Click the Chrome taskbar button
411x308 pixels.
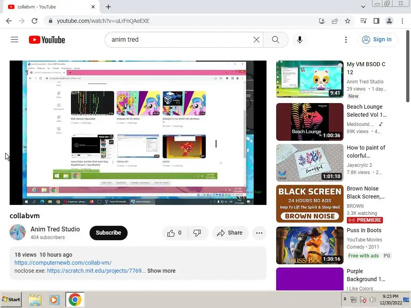click(75, 300)
